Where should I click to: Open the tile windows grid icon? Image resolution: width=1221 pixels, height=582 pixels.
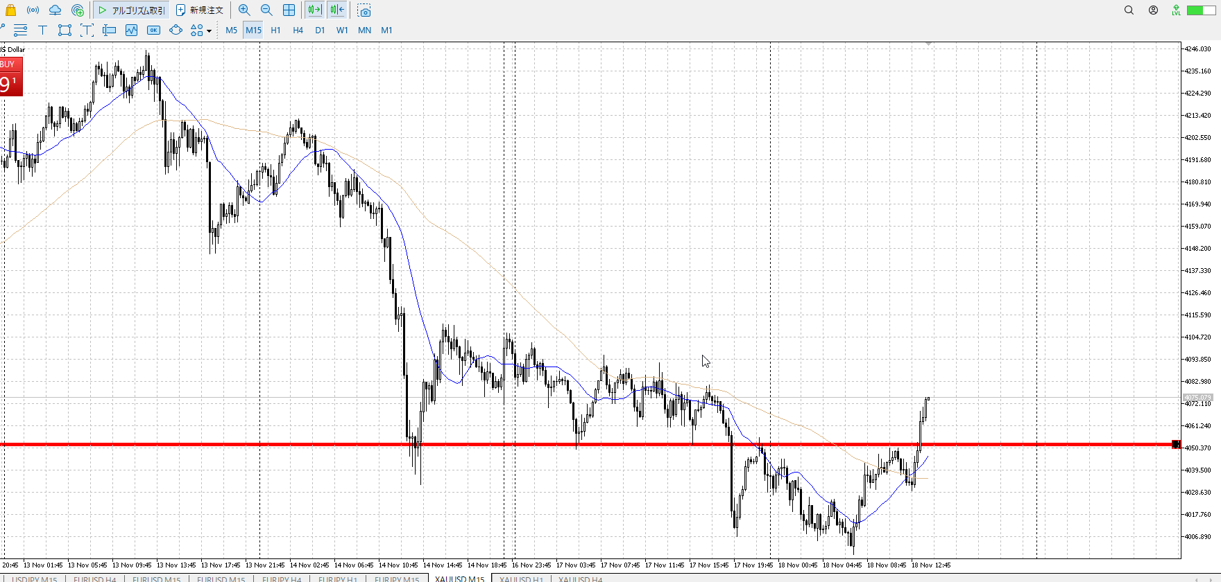point(289,10)
